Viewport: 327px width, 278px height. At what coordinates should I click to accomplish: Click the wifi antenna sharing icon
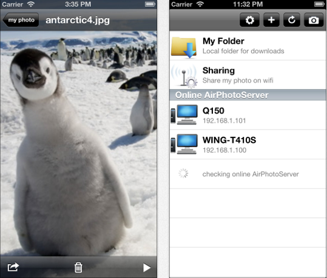point(184,76)
